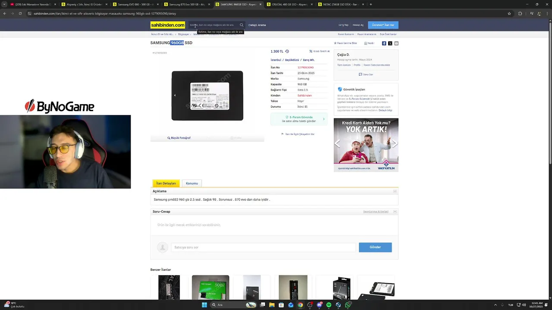Switch to Samsung EVO 860 - 500 GB browser tab

(136, 4)
